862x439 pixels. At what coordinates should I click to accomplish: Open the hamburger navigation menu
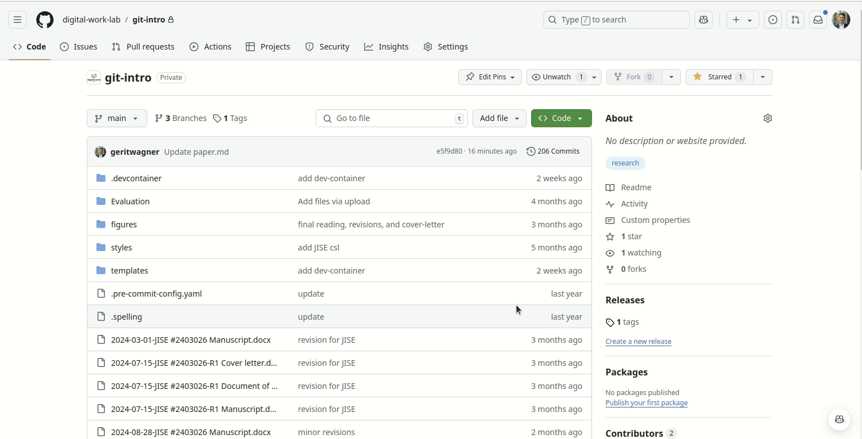(17, 20)
